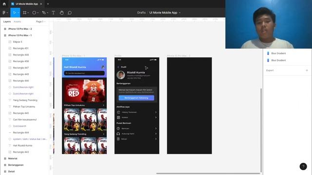This screenshot has height=175, width=312.
Task: Click the Drafts breadcrumb link
Action: click(141, 13)
